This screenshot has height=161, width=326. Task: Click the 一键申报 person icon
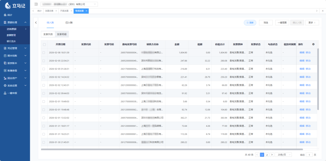[x=5, y=93]
